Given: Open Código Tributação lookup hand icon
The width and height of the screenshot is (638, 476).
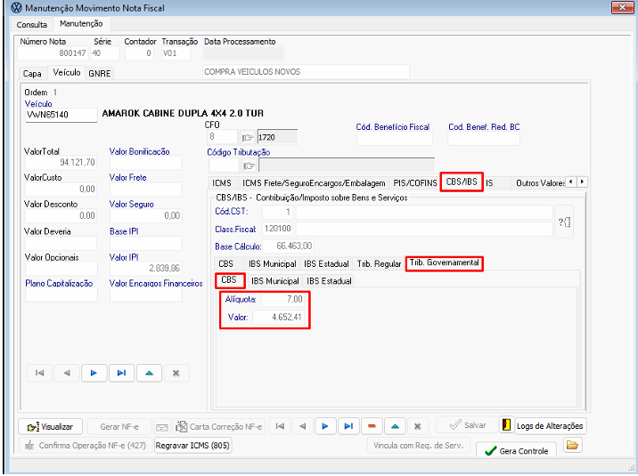Looking at the screenshot, I should (x=249, y=165).
